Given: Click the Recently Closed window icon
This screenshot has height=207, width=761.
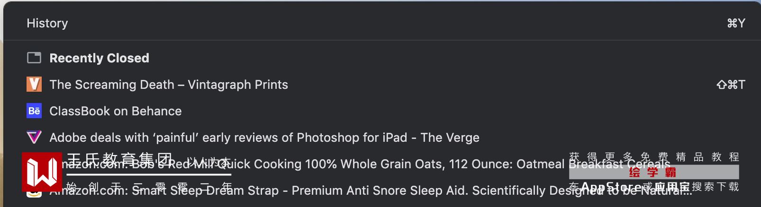Looking at the screenshot, I should tap(34, 58).
